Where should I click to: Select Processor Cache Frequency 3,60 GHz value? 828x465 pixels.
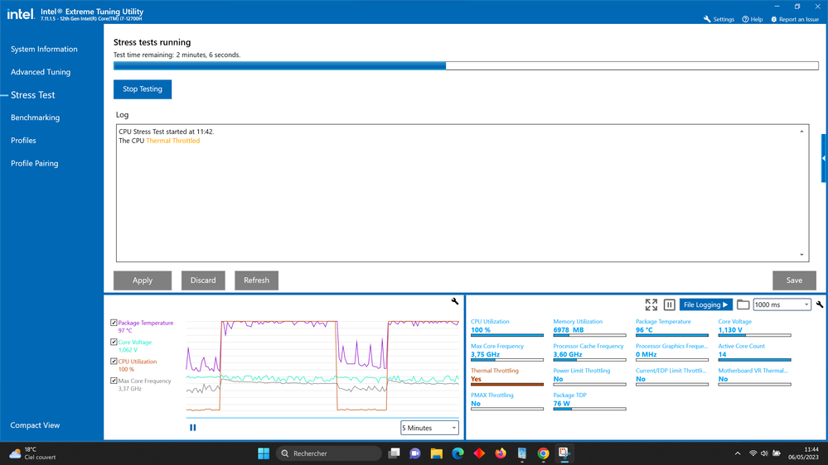[568, 355]
